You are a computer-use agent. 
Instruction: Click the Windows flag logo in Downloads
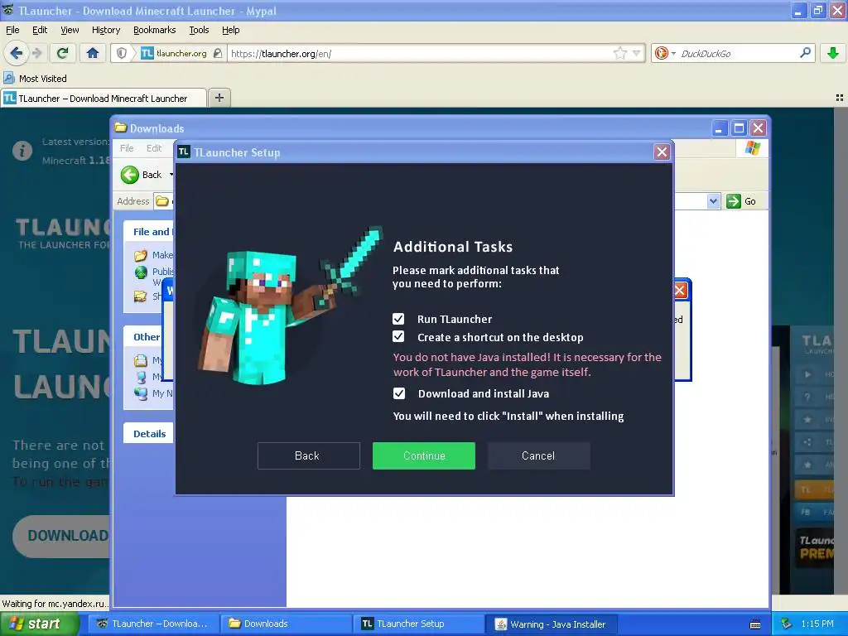(752, 148)
